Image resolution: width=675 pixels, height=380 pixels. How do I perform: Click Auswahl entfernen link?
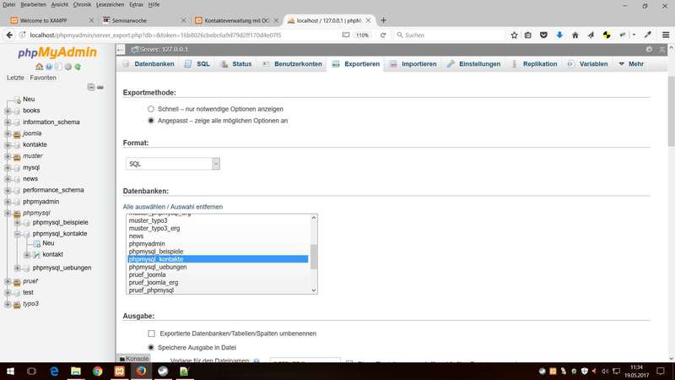pyautogui.click(x=197, y=207)
